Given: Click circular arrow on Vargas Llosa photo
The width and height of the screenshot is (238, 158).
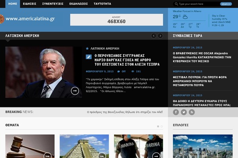Looking at the screenshot, I should pos(75,91).
